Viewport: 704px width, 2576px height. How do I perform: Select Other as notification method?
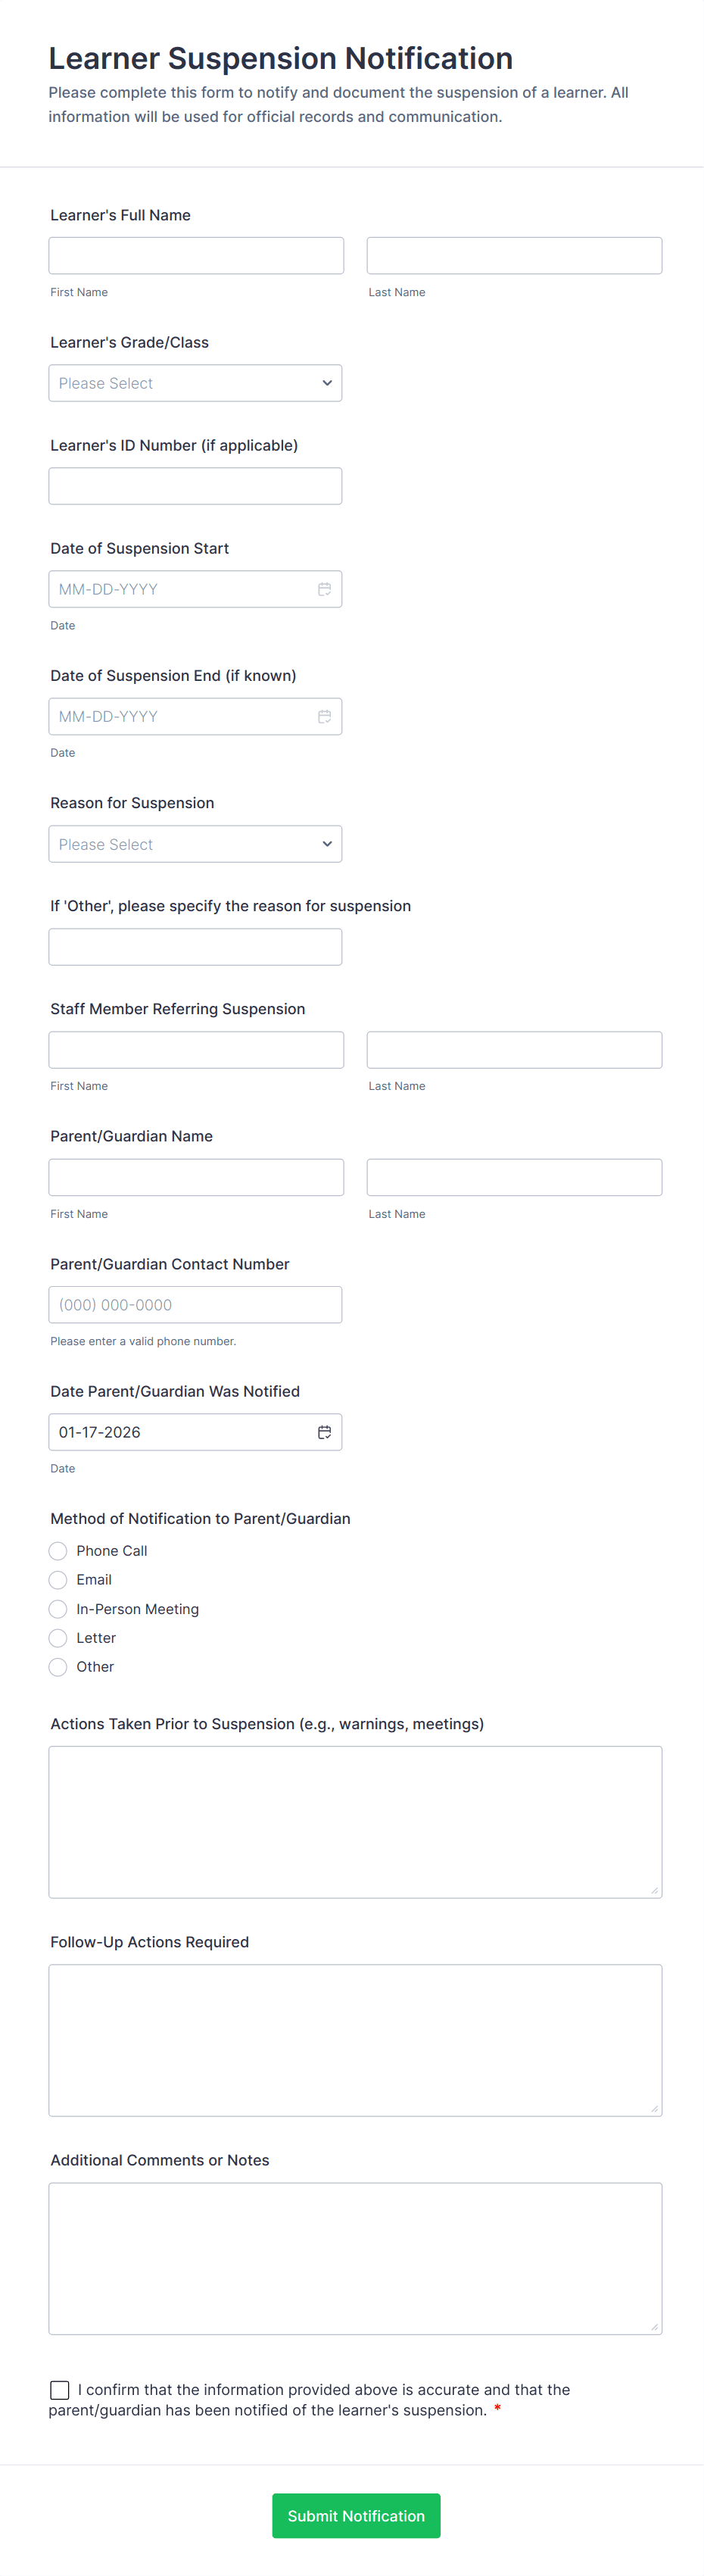pyautogui.click(x=58, y=1667)
